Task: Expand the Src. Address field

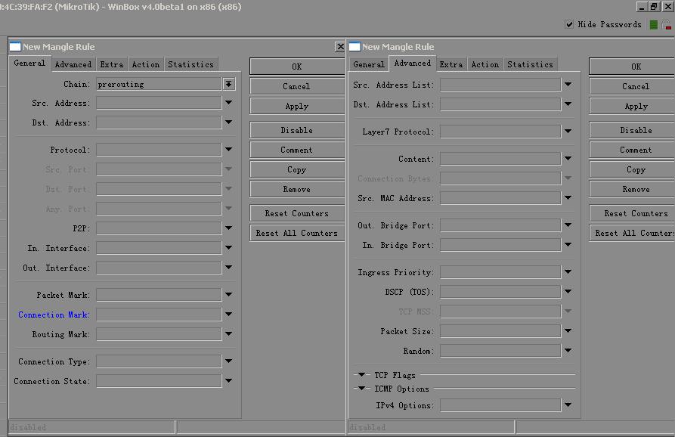Action: [228, 103]
